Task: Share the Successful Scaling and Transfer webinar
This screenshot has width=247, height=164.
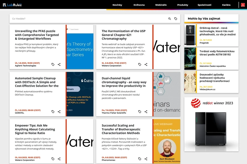Action: (x=146, y=159)
